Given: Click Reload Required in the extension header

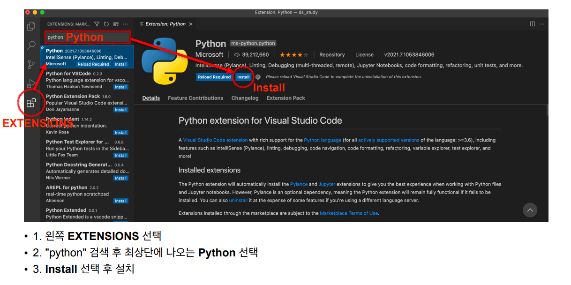Looking at the screenshot, I should [214, 77].
